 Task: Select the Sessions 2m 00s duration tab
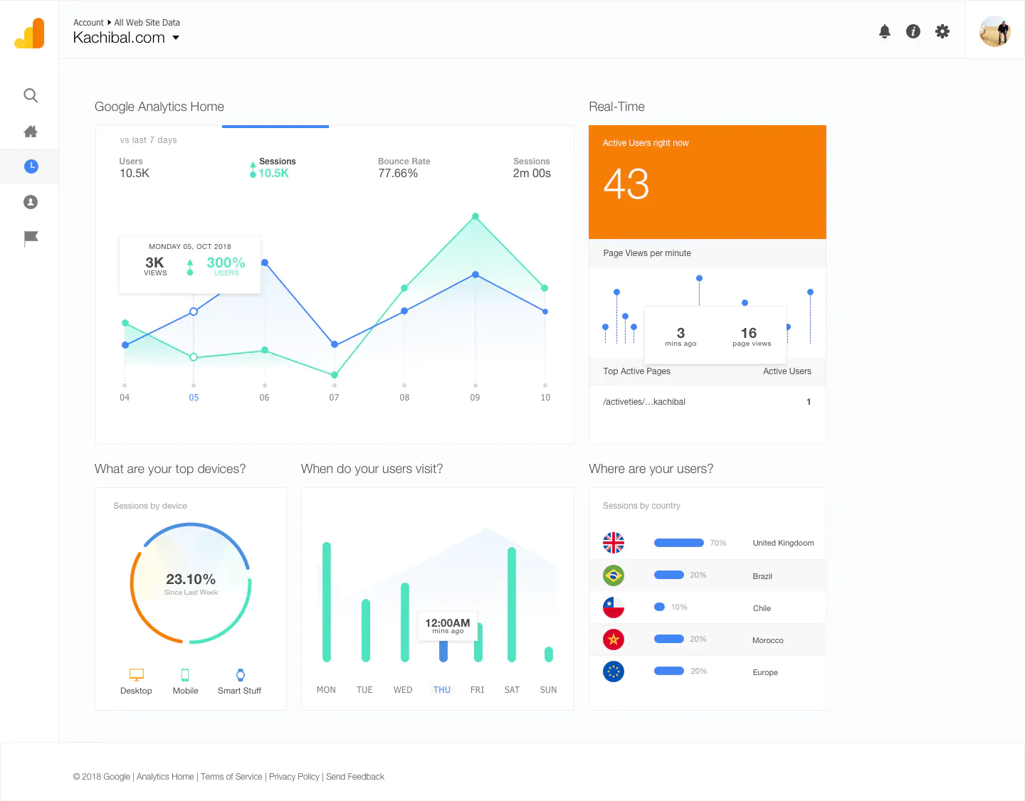532,168
